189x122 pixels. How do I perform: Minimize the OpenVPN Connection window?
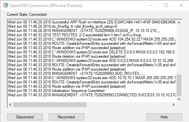151,5
